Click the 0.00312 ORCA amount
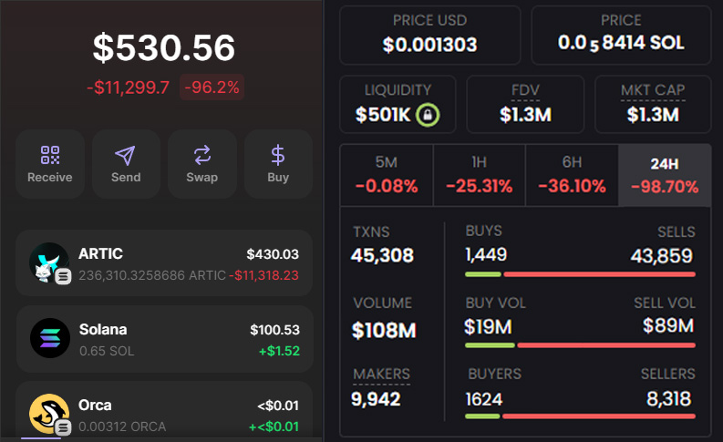This screenshot has height=442, width=723. (x=122, y=427)
